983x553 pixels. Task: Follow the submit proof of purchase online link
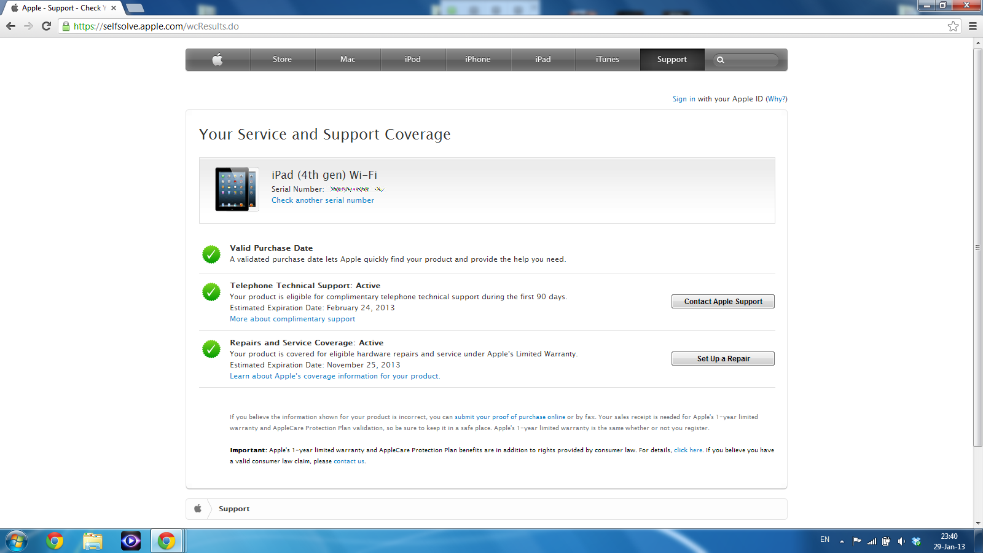pyautogui.click(x=510, y=417)
